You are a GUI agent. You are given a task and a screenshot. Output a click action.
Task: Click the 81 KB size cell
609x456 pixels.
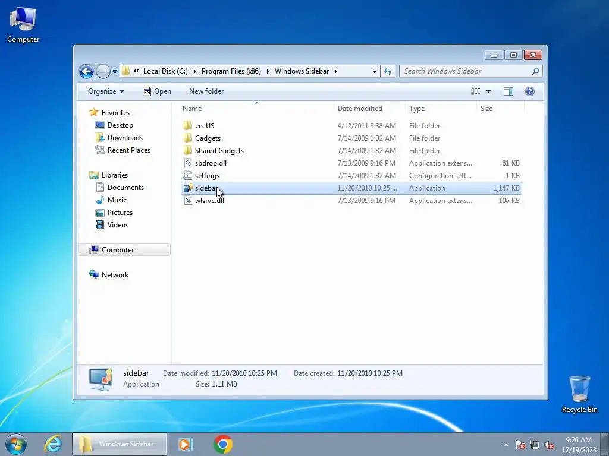511,163
